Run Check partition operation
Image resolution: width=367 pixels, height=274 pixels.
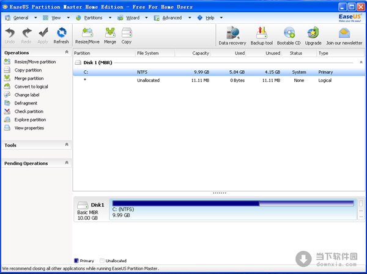click(x=29, y=112)
